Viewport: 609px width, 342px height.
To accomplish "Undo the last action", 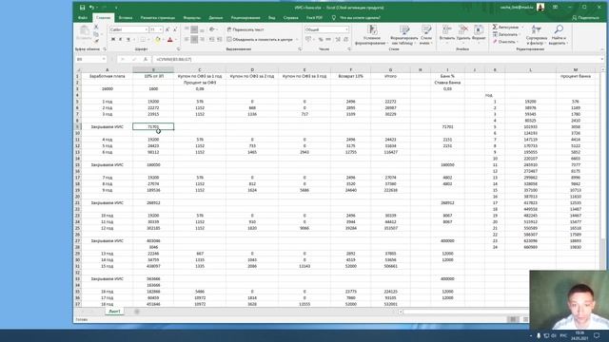I will click(x=91, y=8).
